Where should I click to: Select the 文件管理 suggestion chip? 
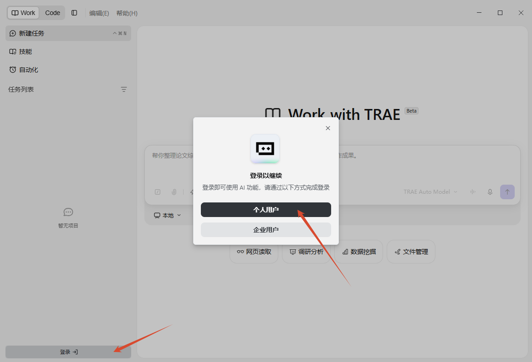click(x=411, y=252)
